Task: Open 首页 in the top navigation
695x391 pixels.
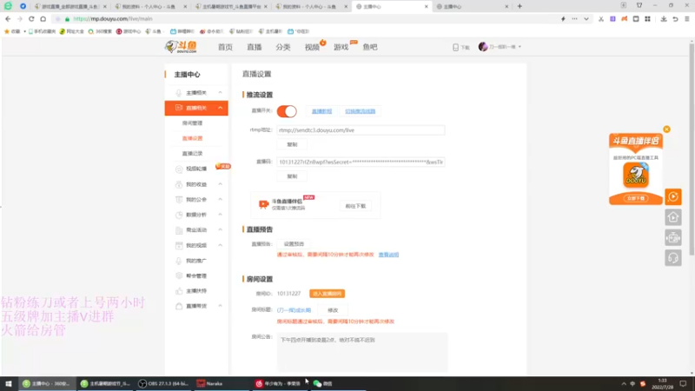Action: click(225, 47)
